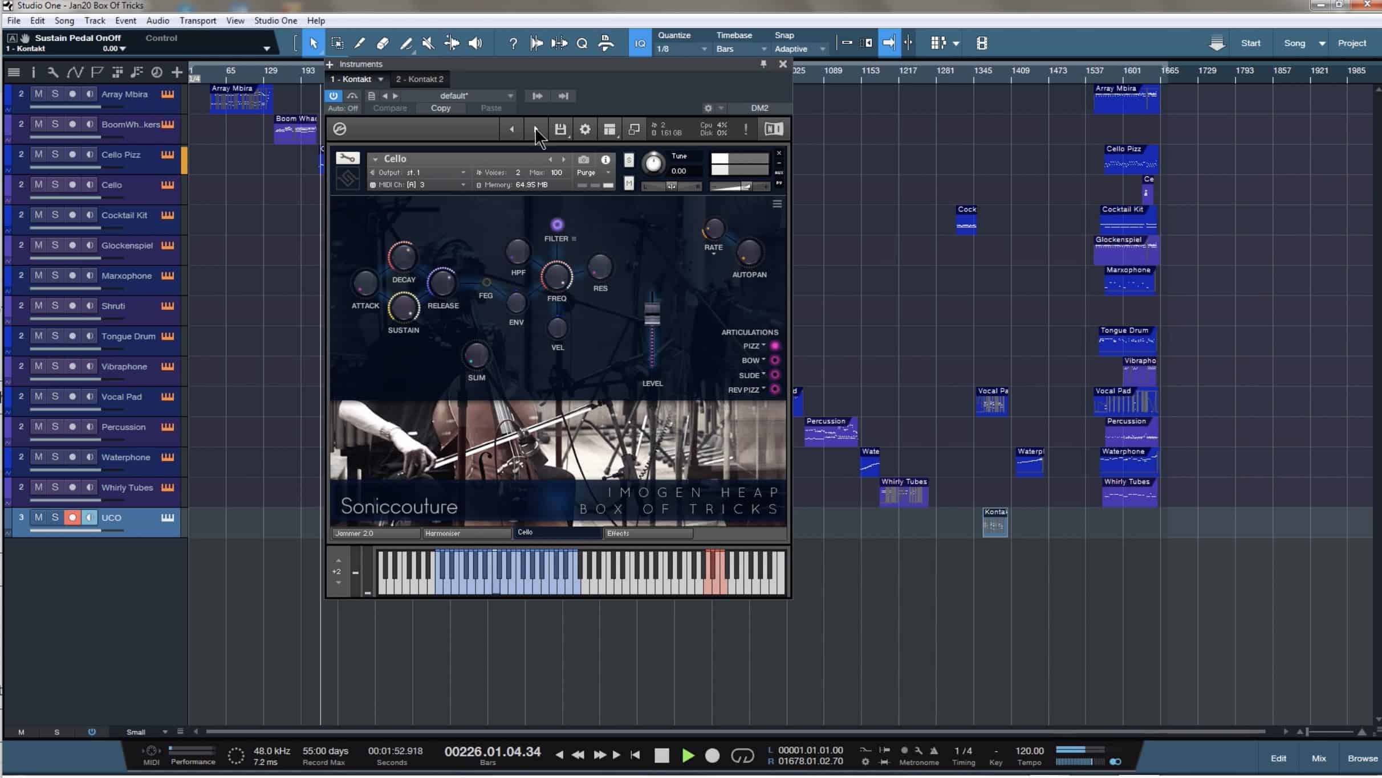
Task: Open the Output st.1 dropdown
Action: (418, 172)
